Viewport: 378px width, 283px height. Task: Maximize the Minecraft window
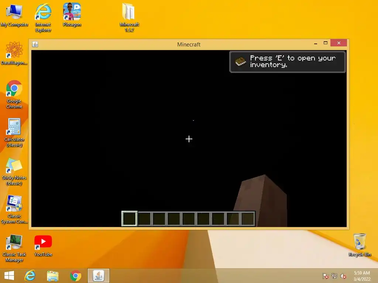(x=326, y=43)
